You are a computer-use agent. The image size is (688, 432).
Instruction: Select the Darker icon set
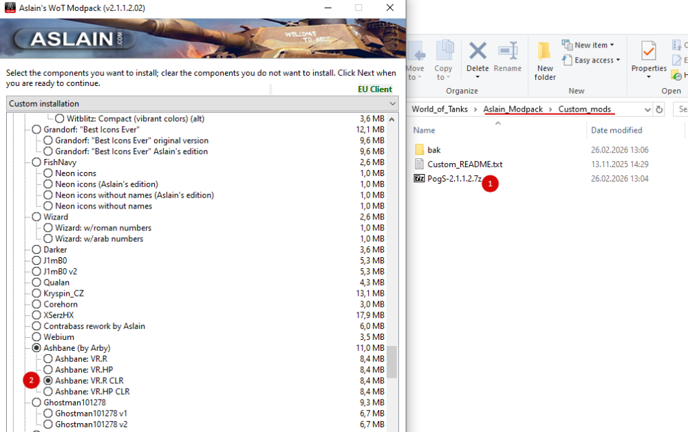click(x=36, y=250)
